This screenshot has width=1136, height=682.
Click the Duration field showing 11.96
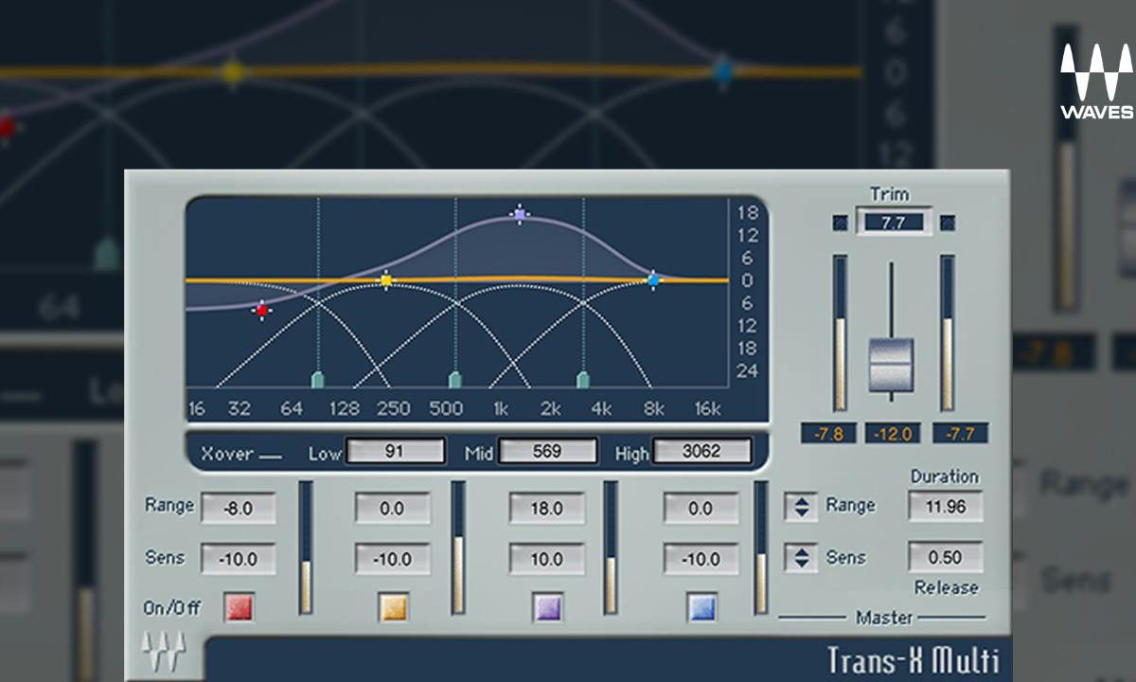[x=945, y=506]
